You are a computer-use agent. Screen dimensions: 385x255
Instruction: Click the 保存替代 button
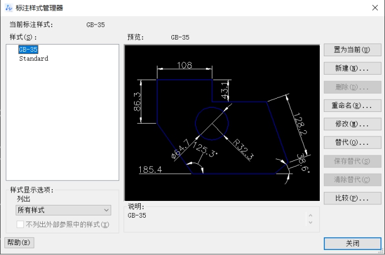point(352,161)
